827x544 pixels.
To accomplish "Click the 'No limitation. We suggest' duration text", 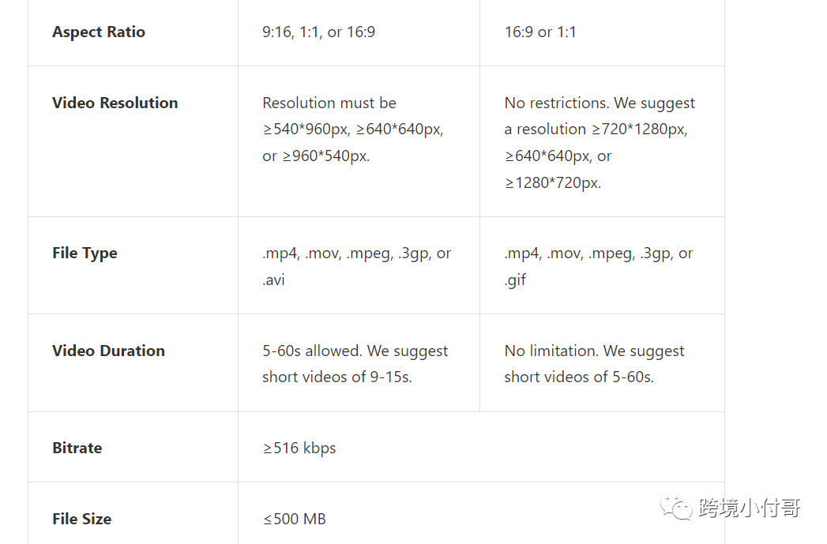I will 594,351.
